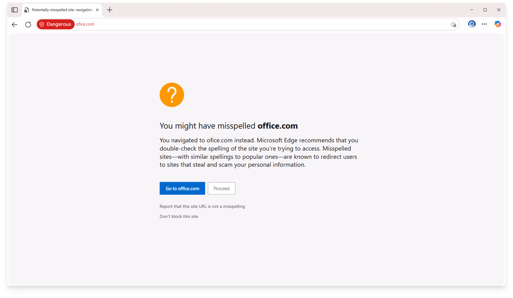
Task: Click the ofice.com address bar URL
Action: point(85,24)
